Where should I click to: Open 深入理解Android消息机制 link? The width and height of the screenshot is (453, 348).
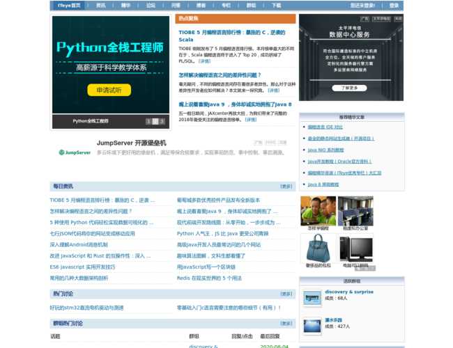coord(79,245)
